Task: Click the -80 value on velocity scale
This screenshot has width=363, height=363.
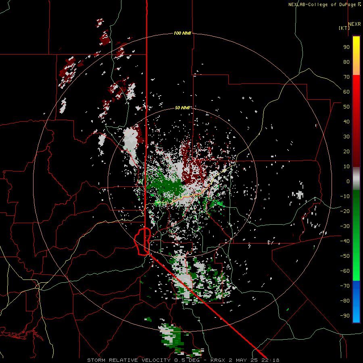Action: pos(345,301)
